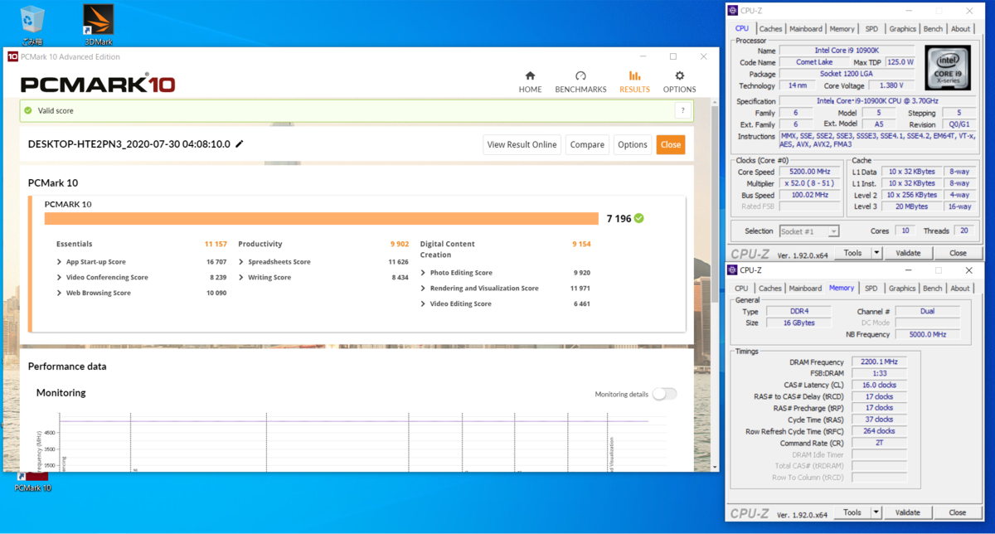Click the green Valid score check icon
This screenshot has width=995, height=534.
(28, 110)
